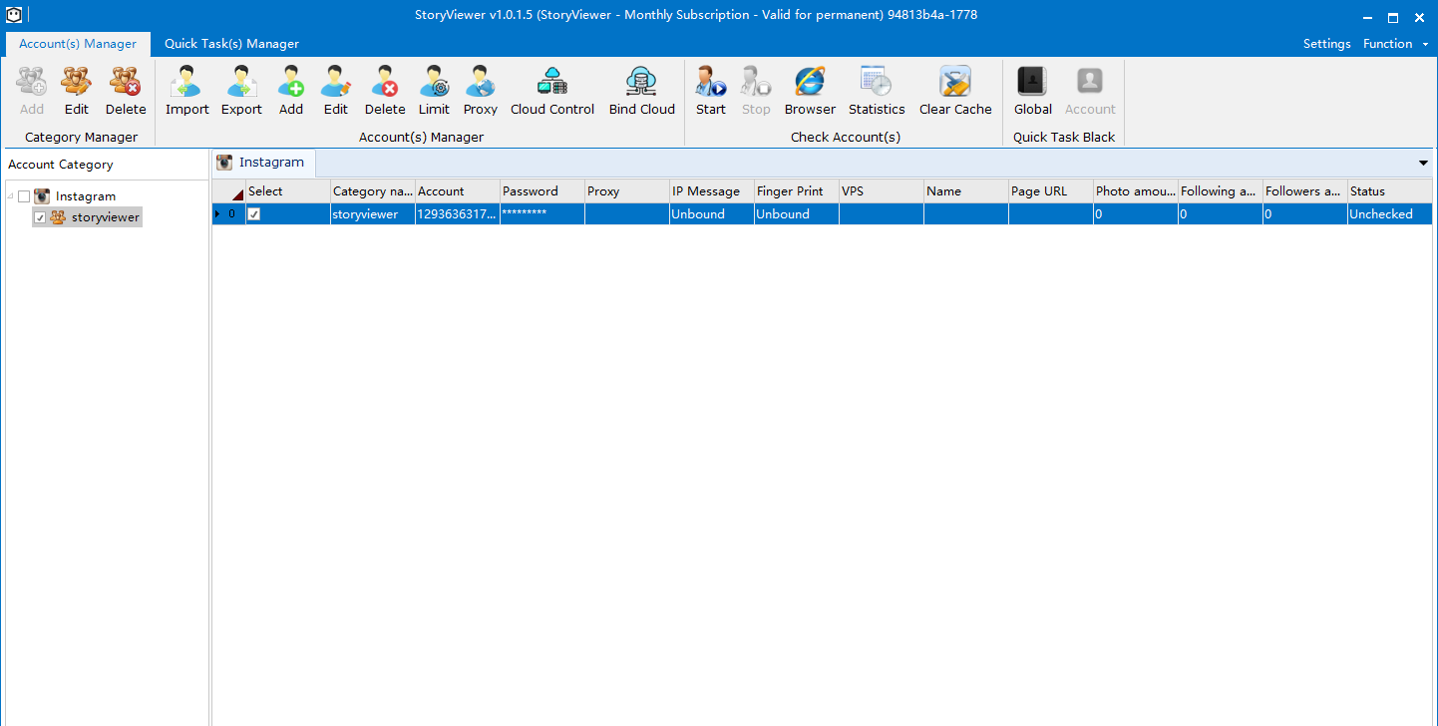Image resolution: width=1438 pixels, height=726 pixels.
Task: Select the storyviewer tree item
Action: [x=105, y=217]
